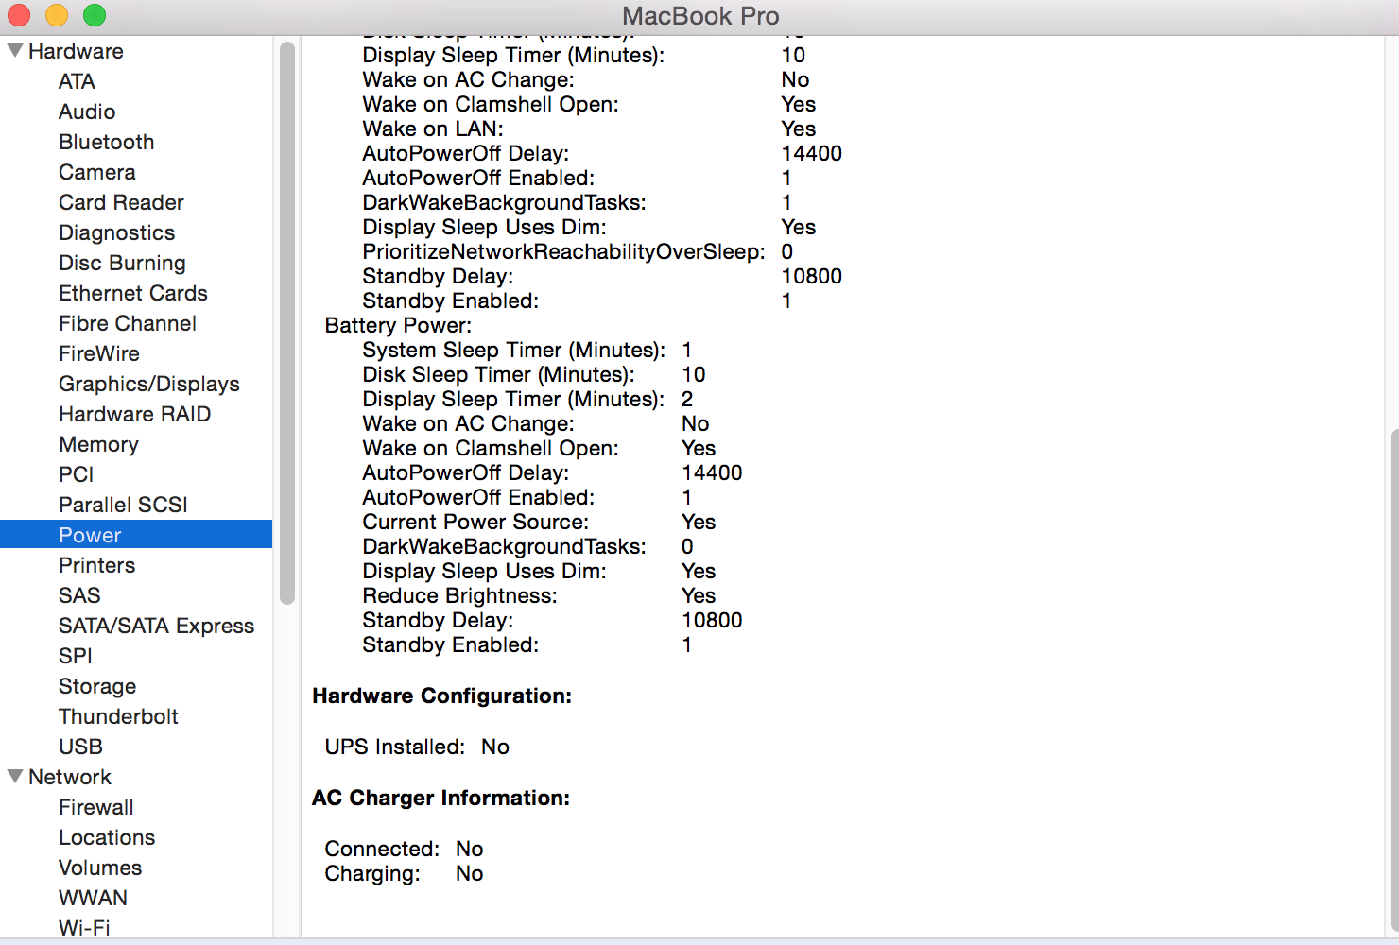Open the SAS entry

(x=79, y=595)
